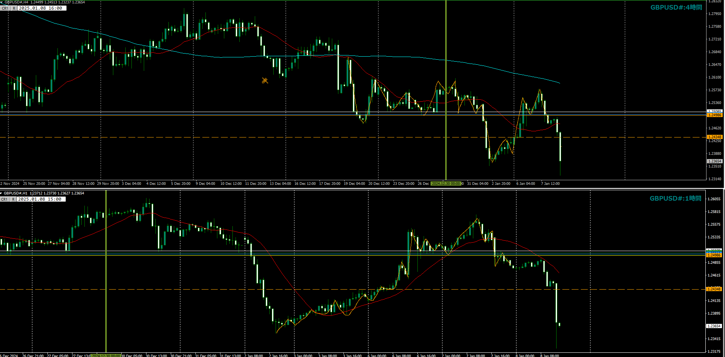
Task: Click the 1.26055 price scale value on H1 chart
Action: point(714,199)
